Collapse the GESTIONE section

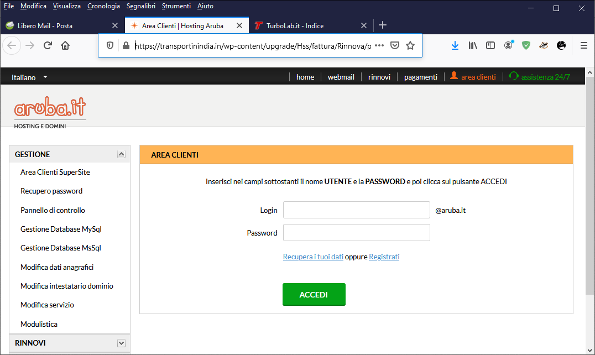121,154
